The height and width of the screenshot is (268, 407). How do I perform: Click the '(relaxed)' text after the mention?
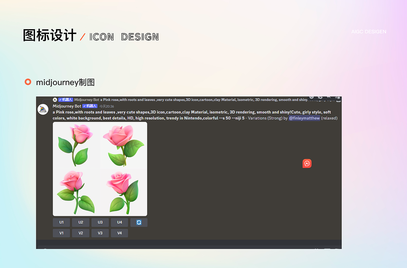tap(329, 118)
